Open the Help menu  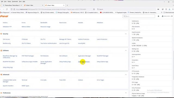(x=24, y=2)
